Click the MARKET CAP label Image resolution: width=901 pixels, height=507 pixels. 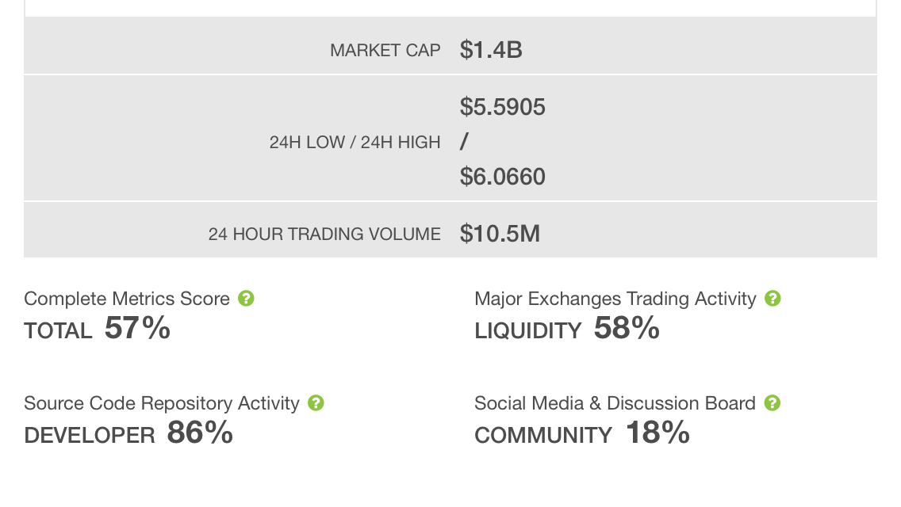click(x=385, y=51)
